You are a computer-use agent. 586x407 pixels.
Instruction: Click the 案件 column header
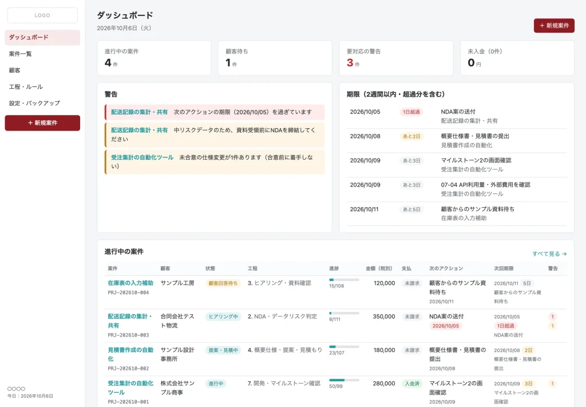(113, 268)
